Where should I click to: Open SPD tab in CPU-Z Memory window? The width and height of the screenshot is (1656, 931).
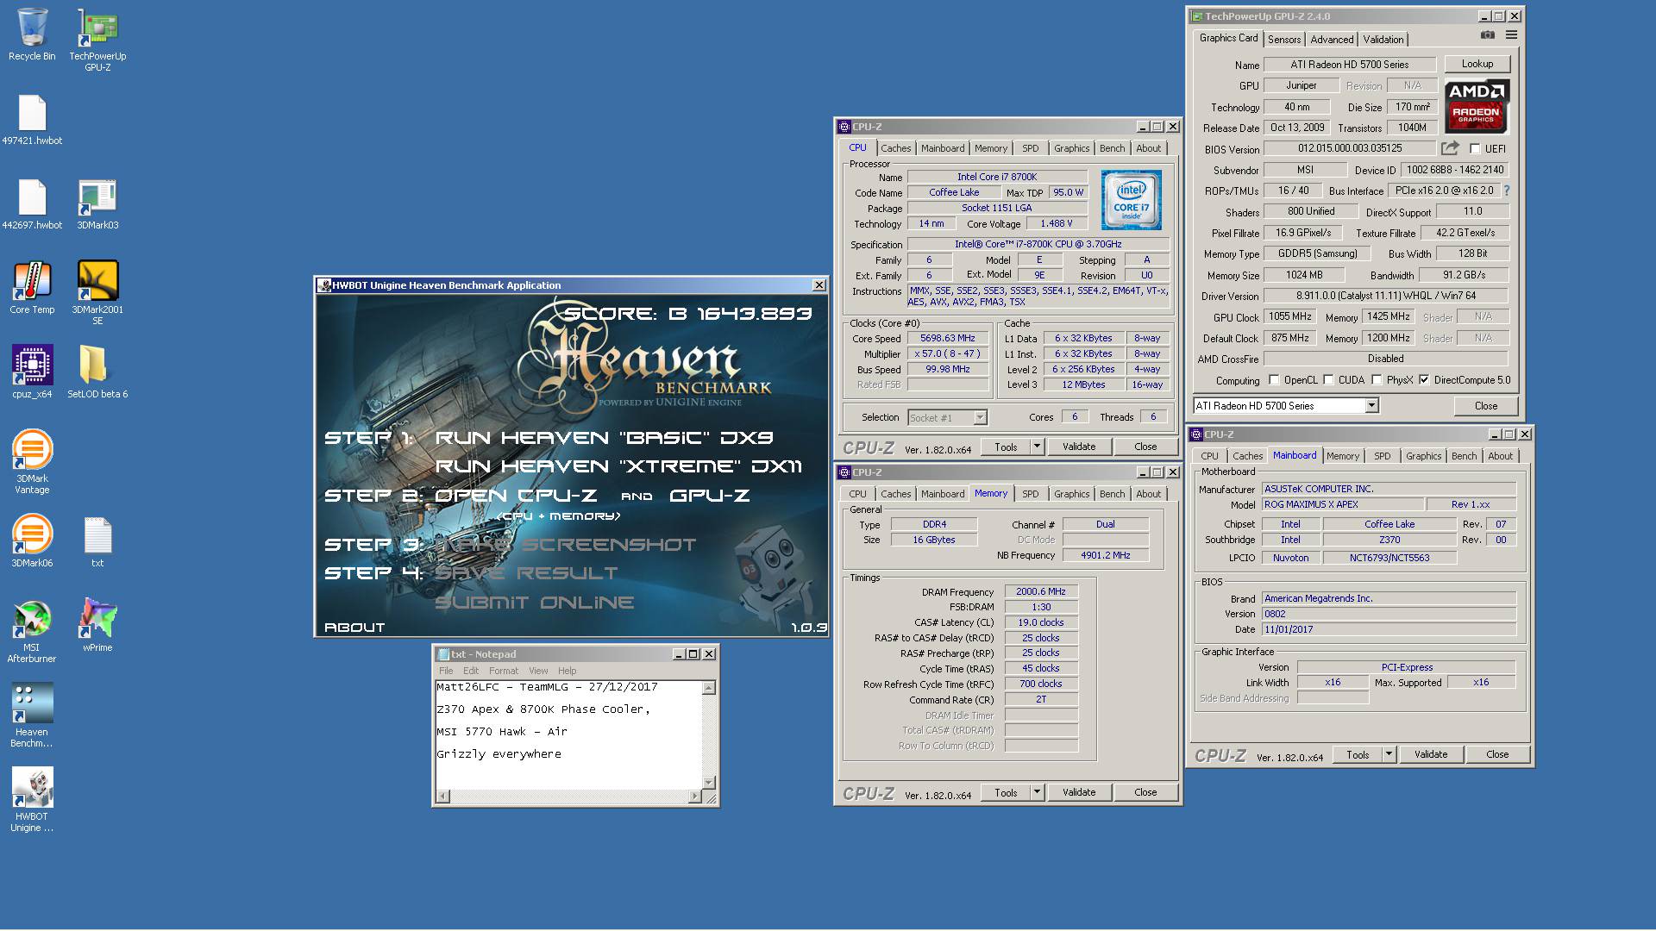(1030, 494)
